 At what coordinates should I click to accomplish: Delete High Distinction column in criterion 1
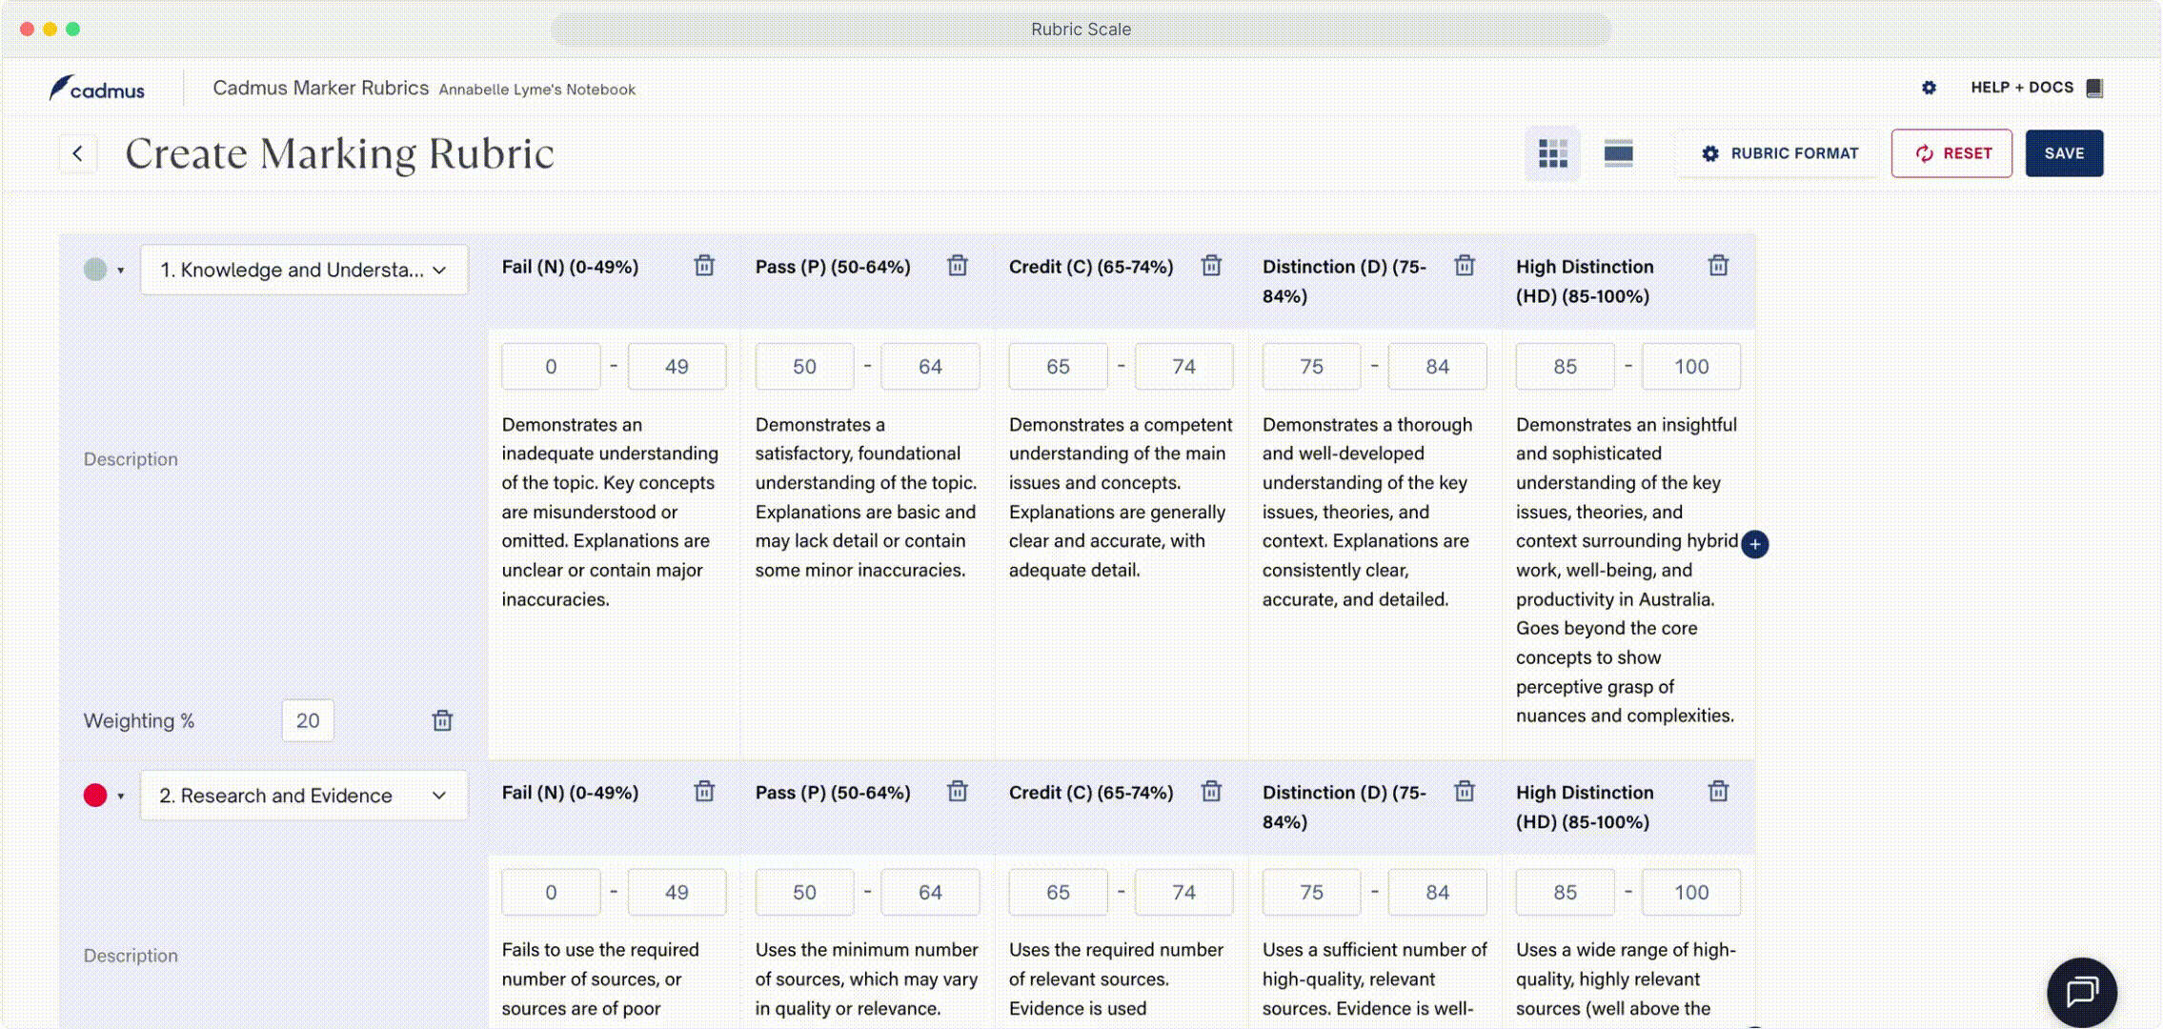[1718, 266]
